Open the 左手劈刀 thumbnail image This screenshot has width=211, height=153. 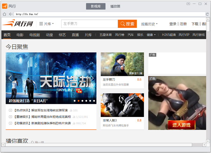click(122, 64)
